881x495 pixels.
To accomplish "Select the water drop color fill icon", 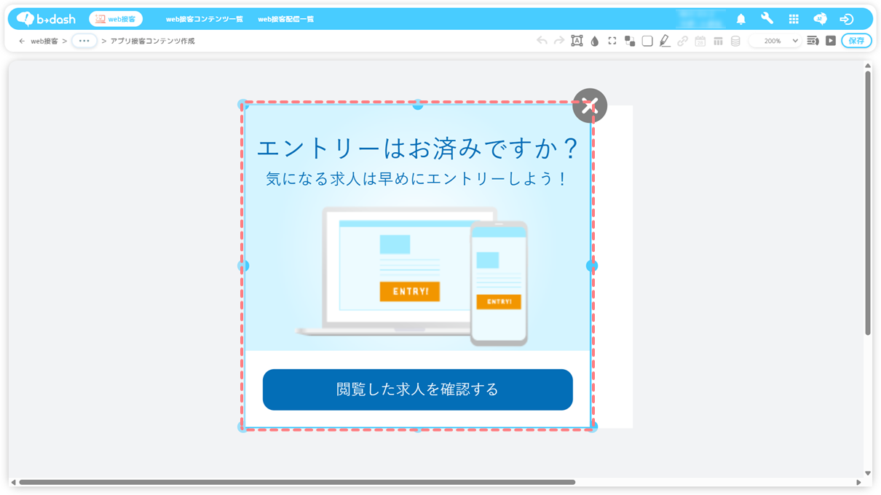I will (595, 41).
